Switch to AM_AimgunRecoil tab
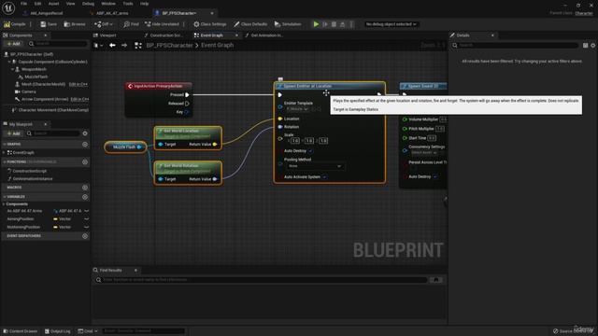This screenshot has width=598, height=336. (47, 13)
